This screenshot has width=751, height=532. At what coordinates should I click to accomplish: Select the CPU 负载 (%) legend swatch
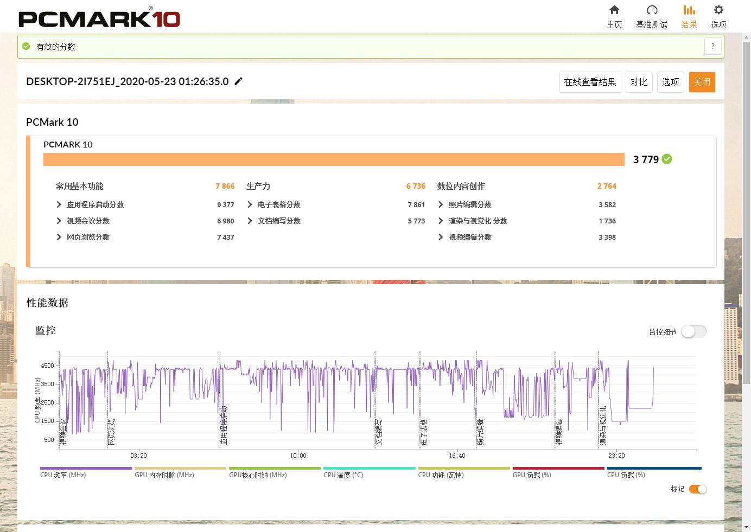click(x=654, y=468)
